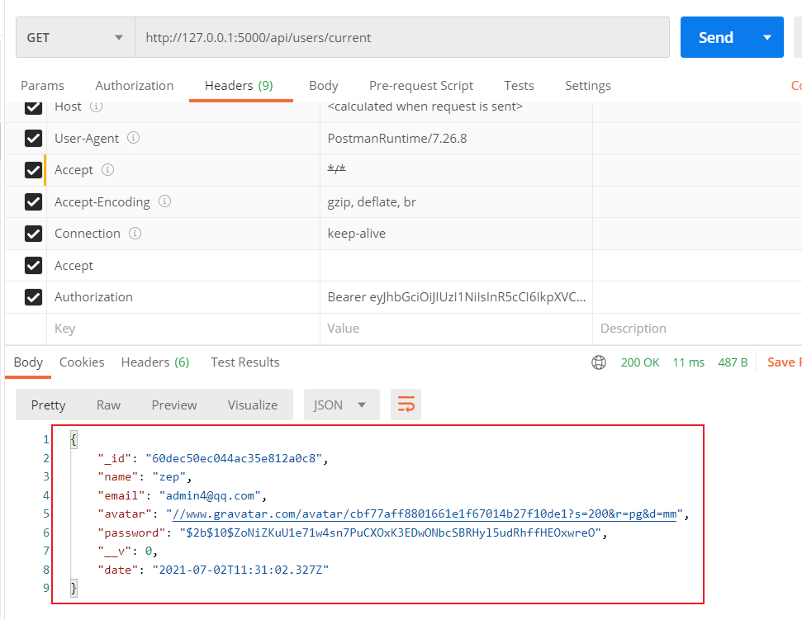Viewport: 802px width, 620px height.
Task: Open the response Cookies tab
Action: point(82,362)
